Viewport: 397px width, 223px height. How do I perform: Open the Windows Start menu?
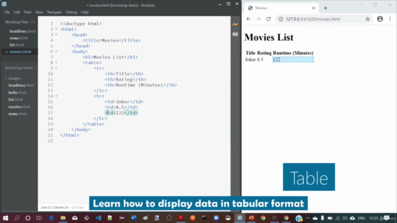click(6, 218)
